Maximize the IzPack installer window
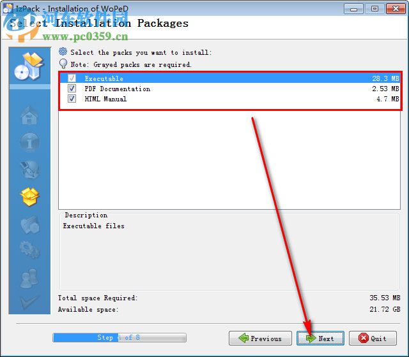This screenshot has width=409, height=357. coord(374,8)
